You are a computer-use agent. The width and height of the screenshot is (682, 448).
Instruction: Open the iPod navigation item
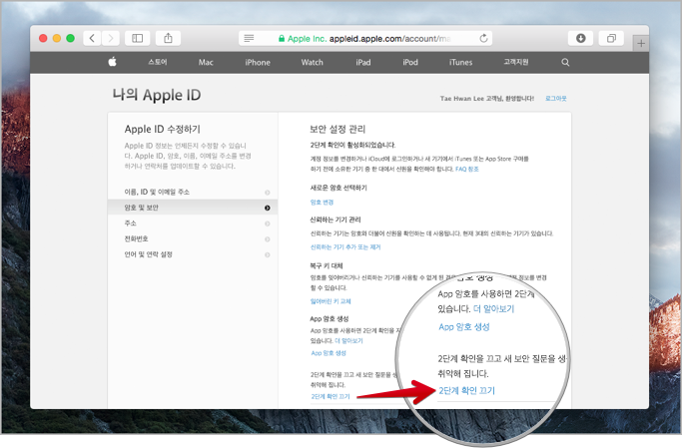tap(410, 62)
